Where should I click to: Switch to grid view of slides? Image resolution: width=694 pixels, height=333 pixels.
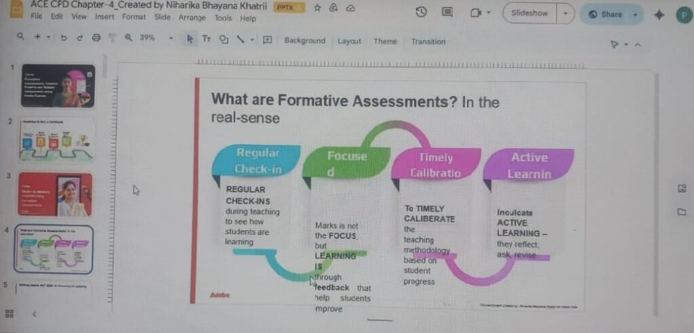click(10, 313)
